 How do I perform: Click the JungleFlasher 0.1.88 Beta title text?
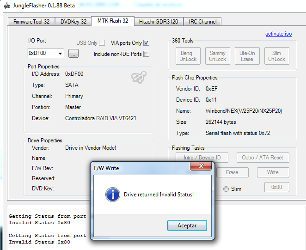44,6
